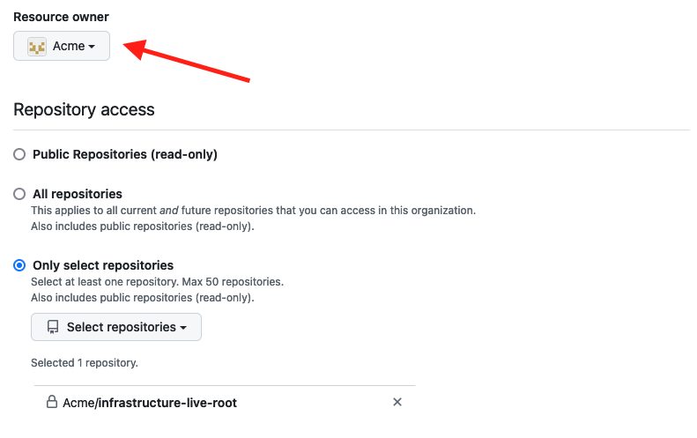The height and width of the screenshot is (438, 697).
Task: Click the Acme organization avatar icon
Action: click(37, 47)
